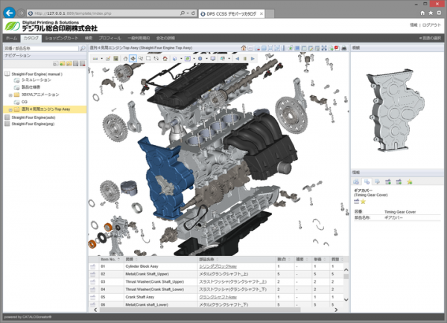This screenshot has width=447, height=323.
Task: Click the fit-to-window arrows icon in the header
Action: 324,48
